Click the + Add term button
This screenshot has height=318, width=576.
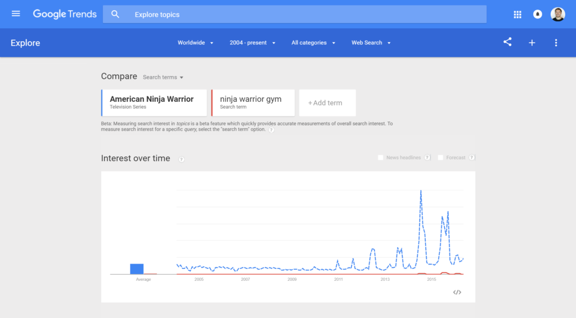(x=327, y=102)
